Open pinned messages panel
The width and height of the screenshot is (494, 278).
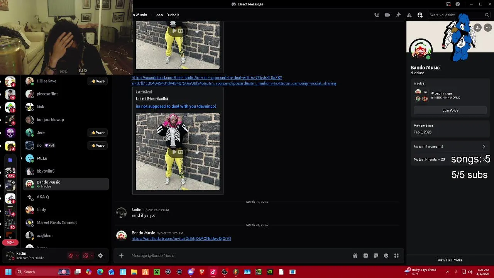[398, 15]
